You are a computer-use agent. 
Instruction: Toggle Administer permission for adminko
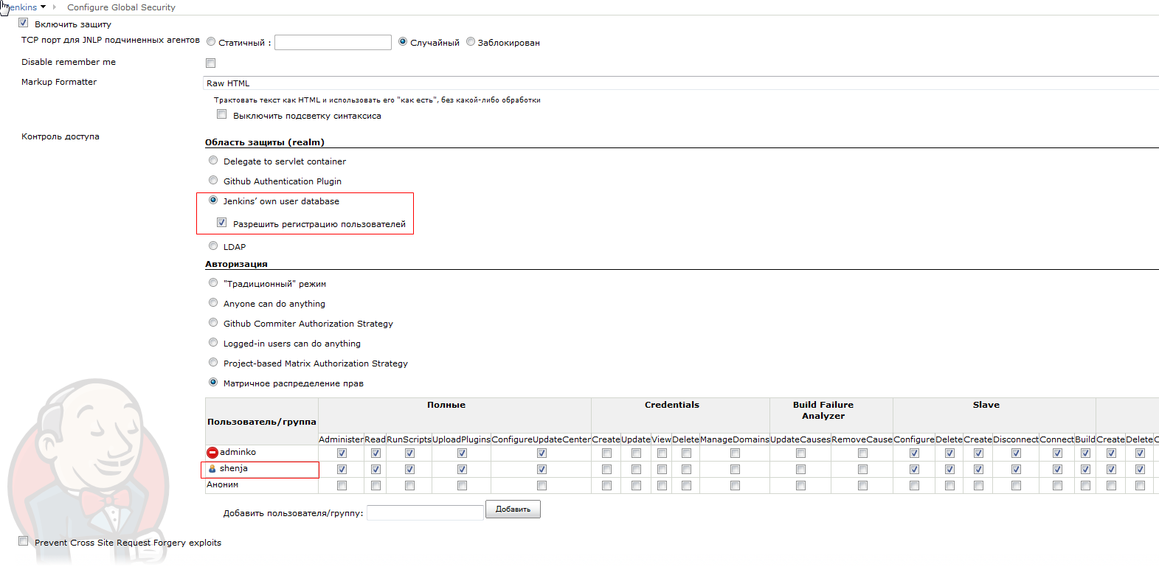(342, 453)
